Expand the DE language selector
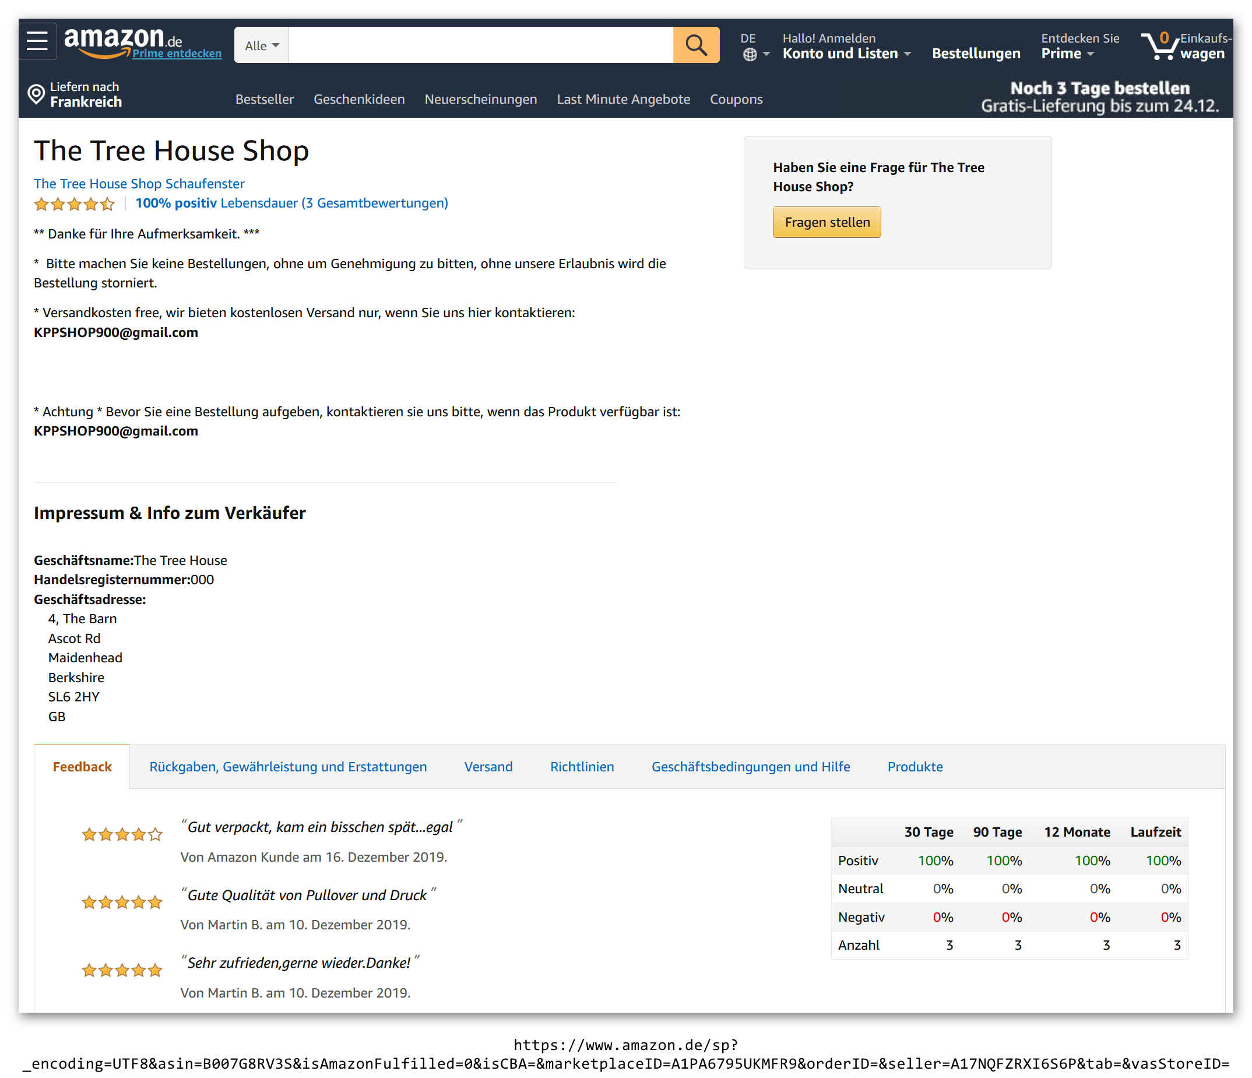Screen dimensions: 1252x1078 pos(755,46)
